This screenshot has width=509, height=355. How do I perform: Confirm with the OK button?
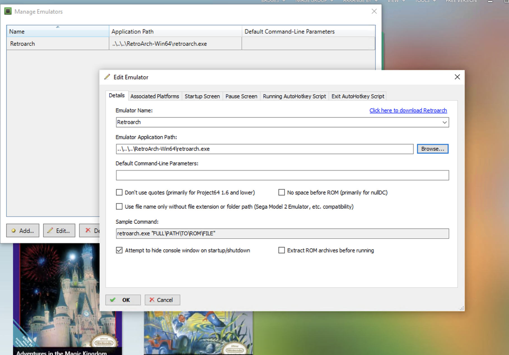123,300
